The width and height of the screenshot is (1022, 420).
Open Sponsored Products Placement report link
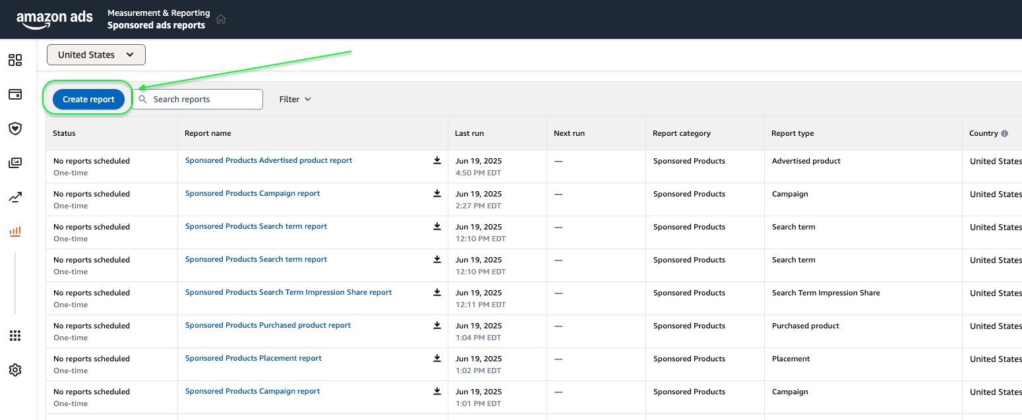tap(253, 358)
